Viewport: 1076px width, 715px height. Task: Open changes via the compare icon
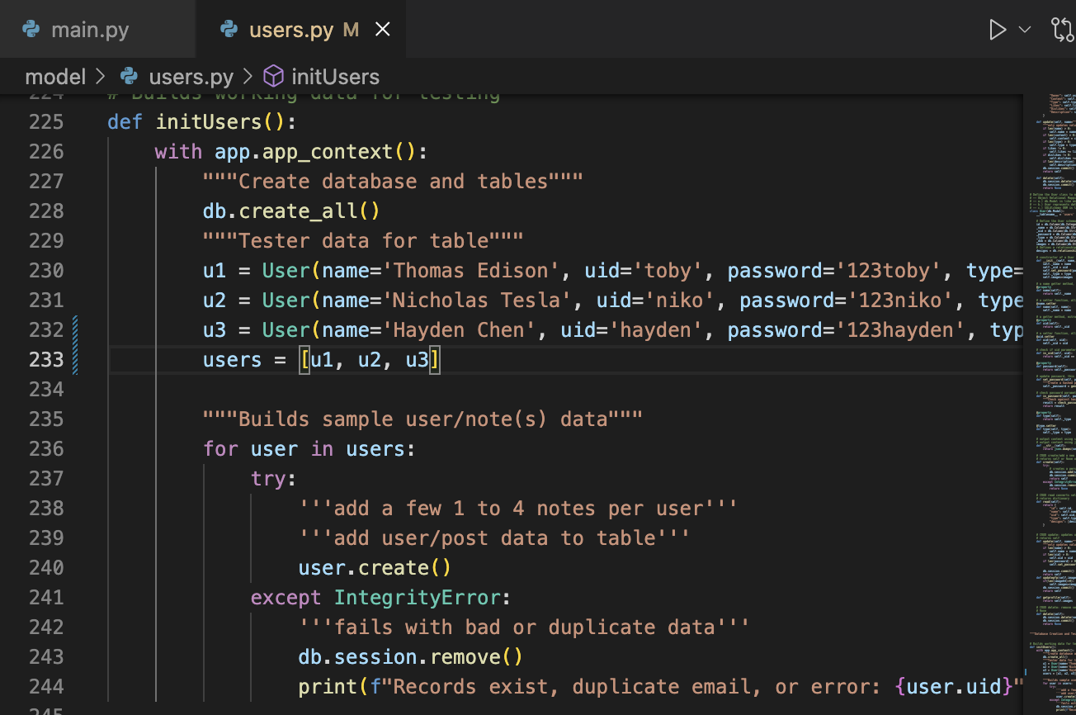pyautogui.click(x=1063, y=30)
